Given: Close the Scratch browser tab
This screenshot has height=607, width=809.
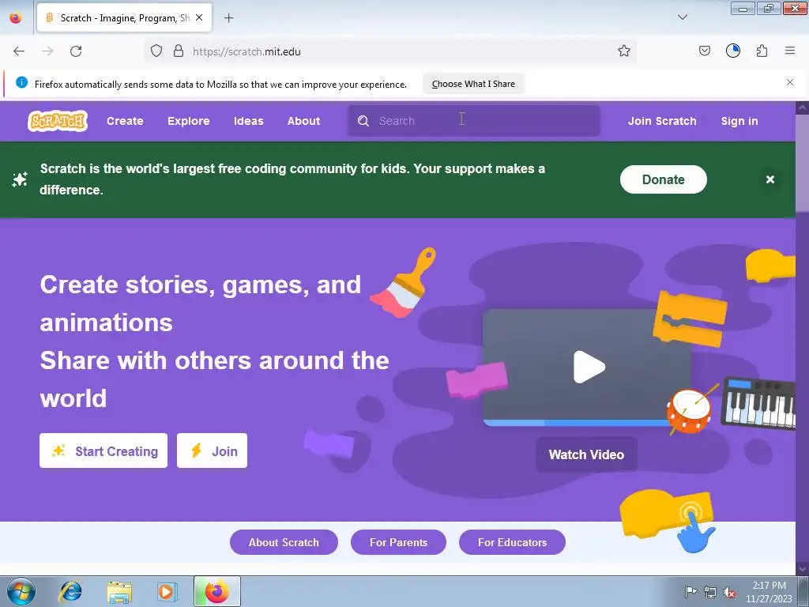Looking at the screenshot, I should pos(199,17).
